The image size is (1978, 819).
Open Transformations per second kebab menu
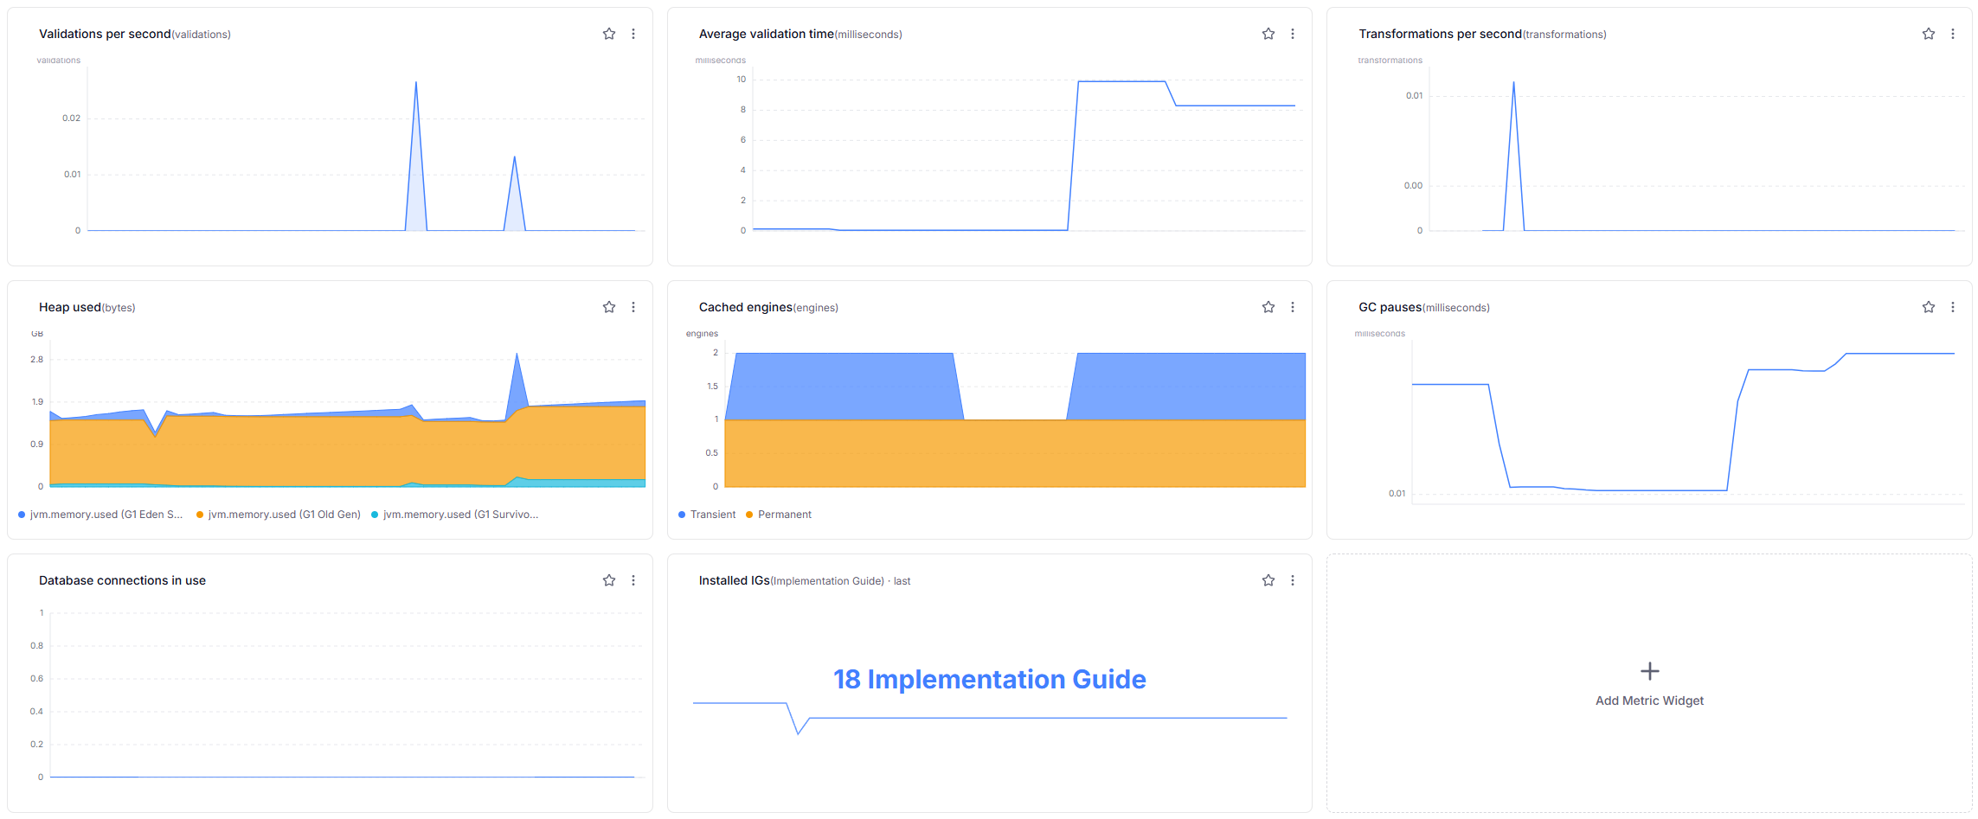point(1953,34)
